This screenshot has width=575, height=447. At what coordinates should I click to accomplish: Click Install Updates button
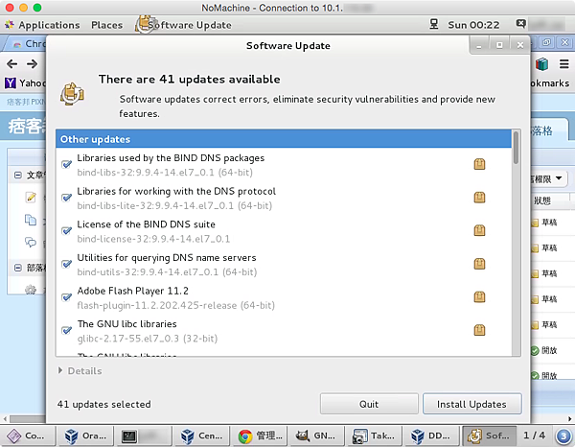(471, 404)
